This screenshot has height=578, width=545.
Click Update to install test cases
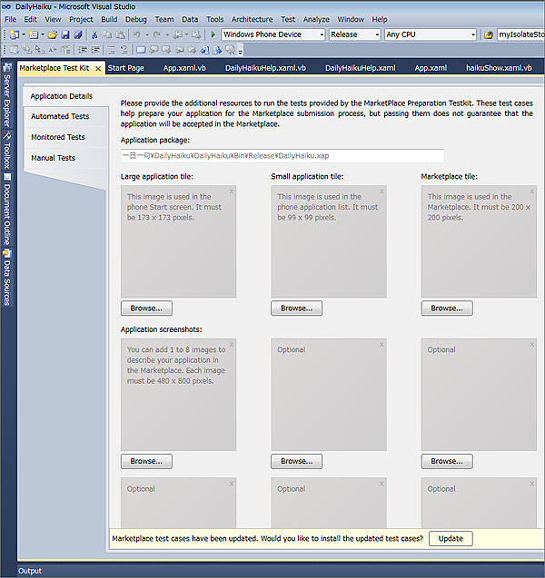451,538
